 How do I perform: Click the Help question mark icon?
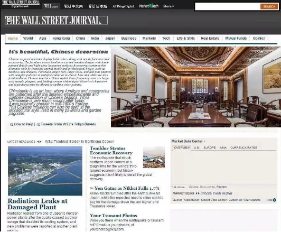pyautogui.click(x=274, y=200)
